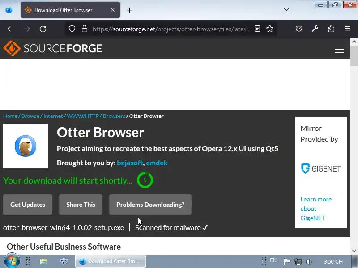Open the bajasoft author link
The height and width of the screenshot is (268, 358).
point(130,163)
